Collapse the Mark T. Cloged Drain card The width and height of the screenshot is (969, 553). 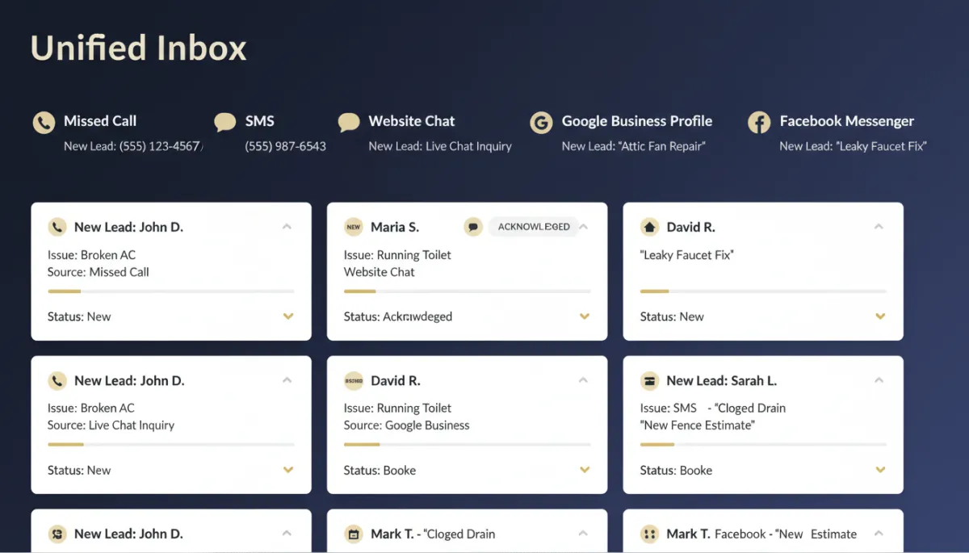(583, 534)
